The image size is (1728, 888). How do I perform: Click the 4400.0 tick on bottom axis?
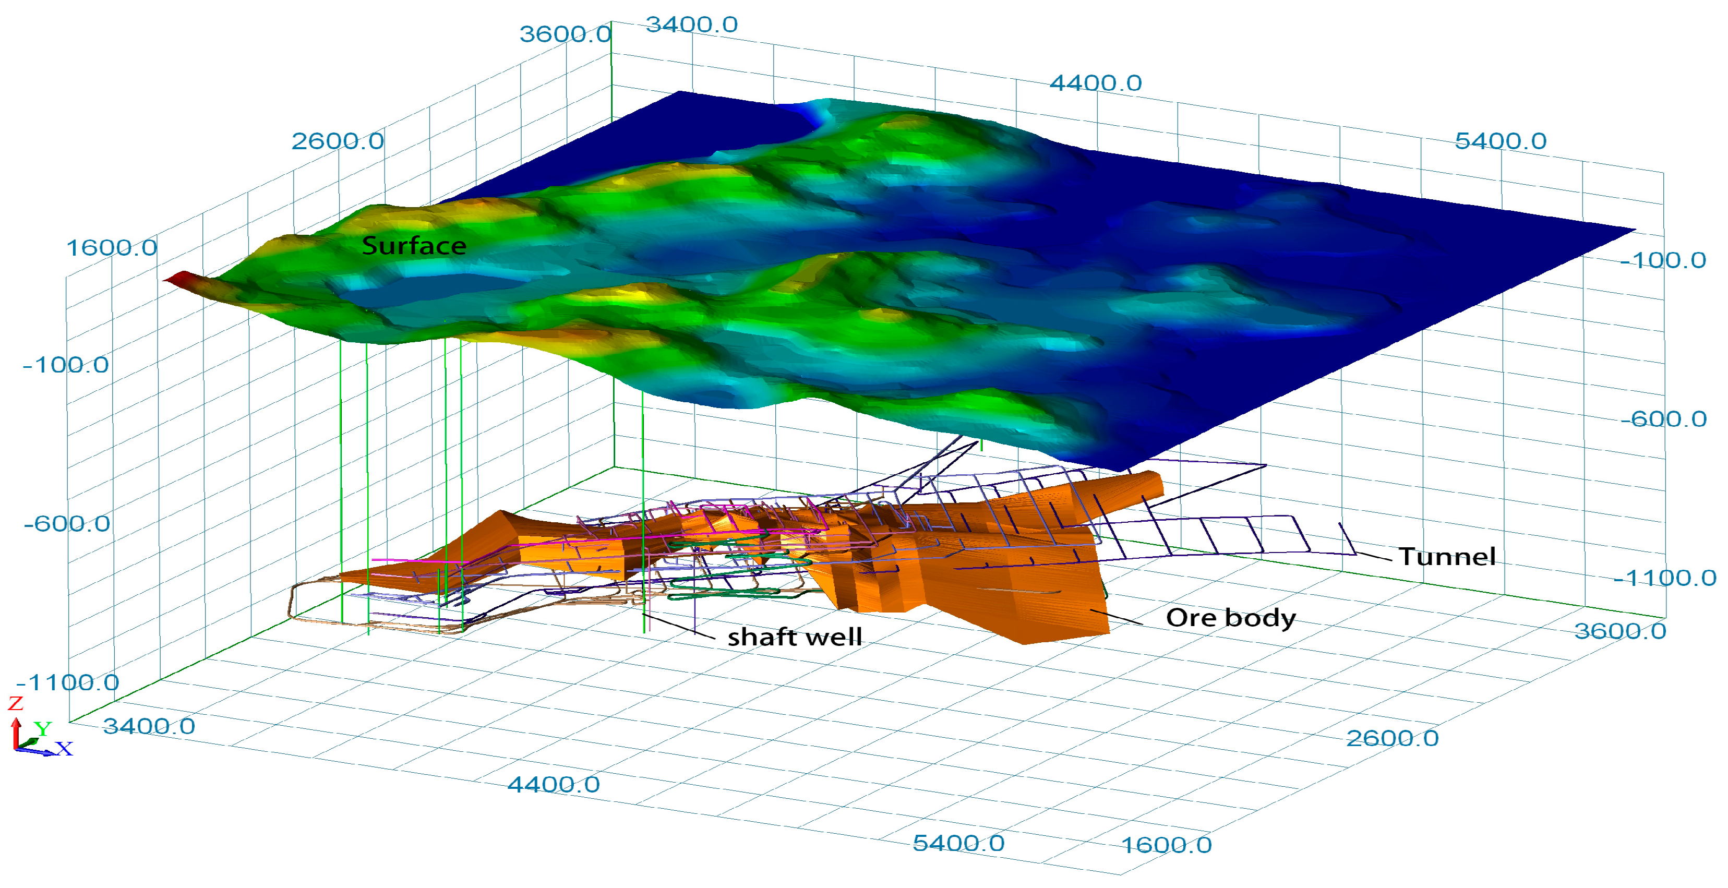tap(554, 785)
